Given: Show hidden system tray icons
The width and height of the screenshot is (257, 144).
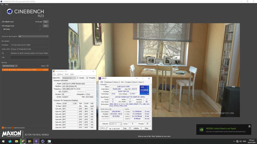Looking at the screenshot, I should point(234,141).
